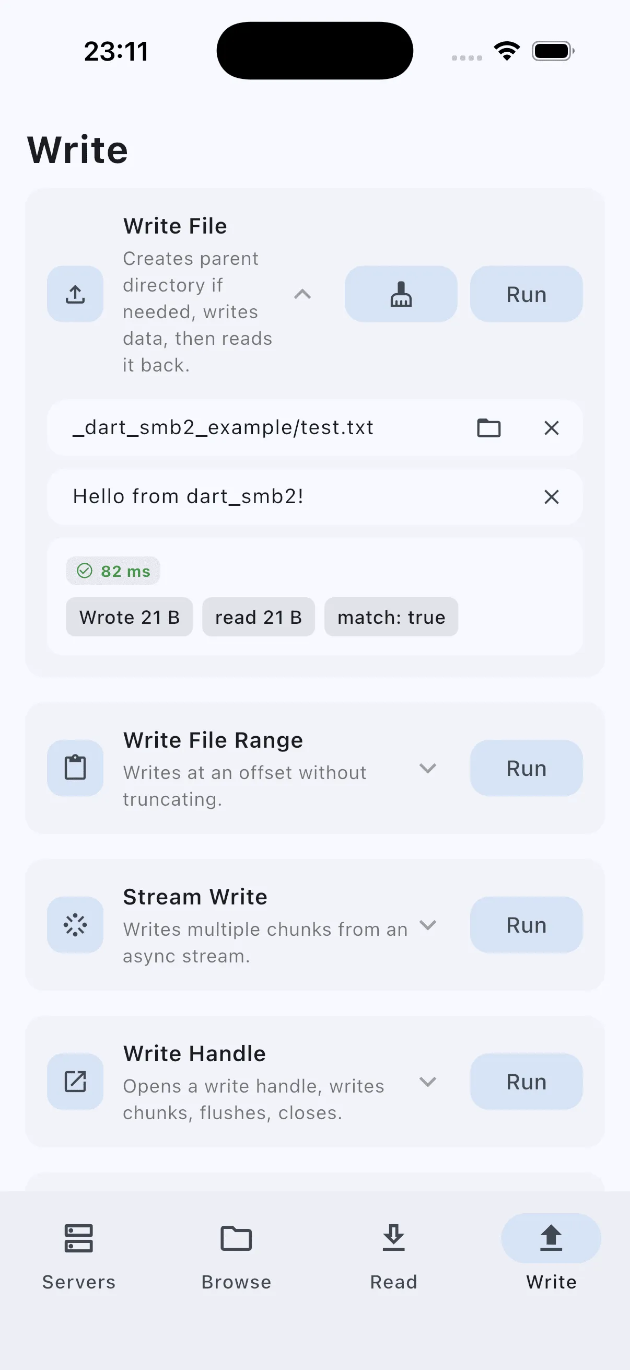Click the 82 ms success badge

113,571
